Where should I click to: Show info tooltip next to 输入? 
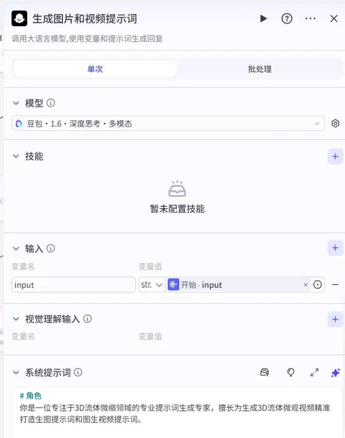[51, 248]
